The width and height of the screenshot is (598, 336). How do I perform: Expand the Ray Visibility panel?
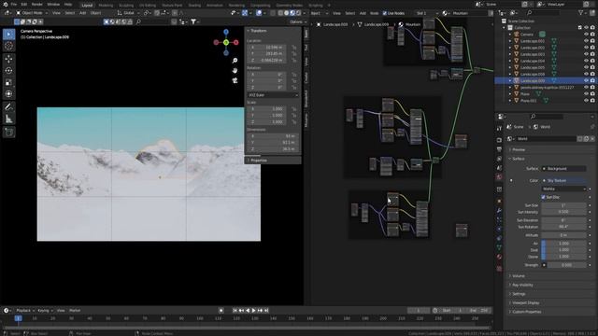tap(522, 285)
